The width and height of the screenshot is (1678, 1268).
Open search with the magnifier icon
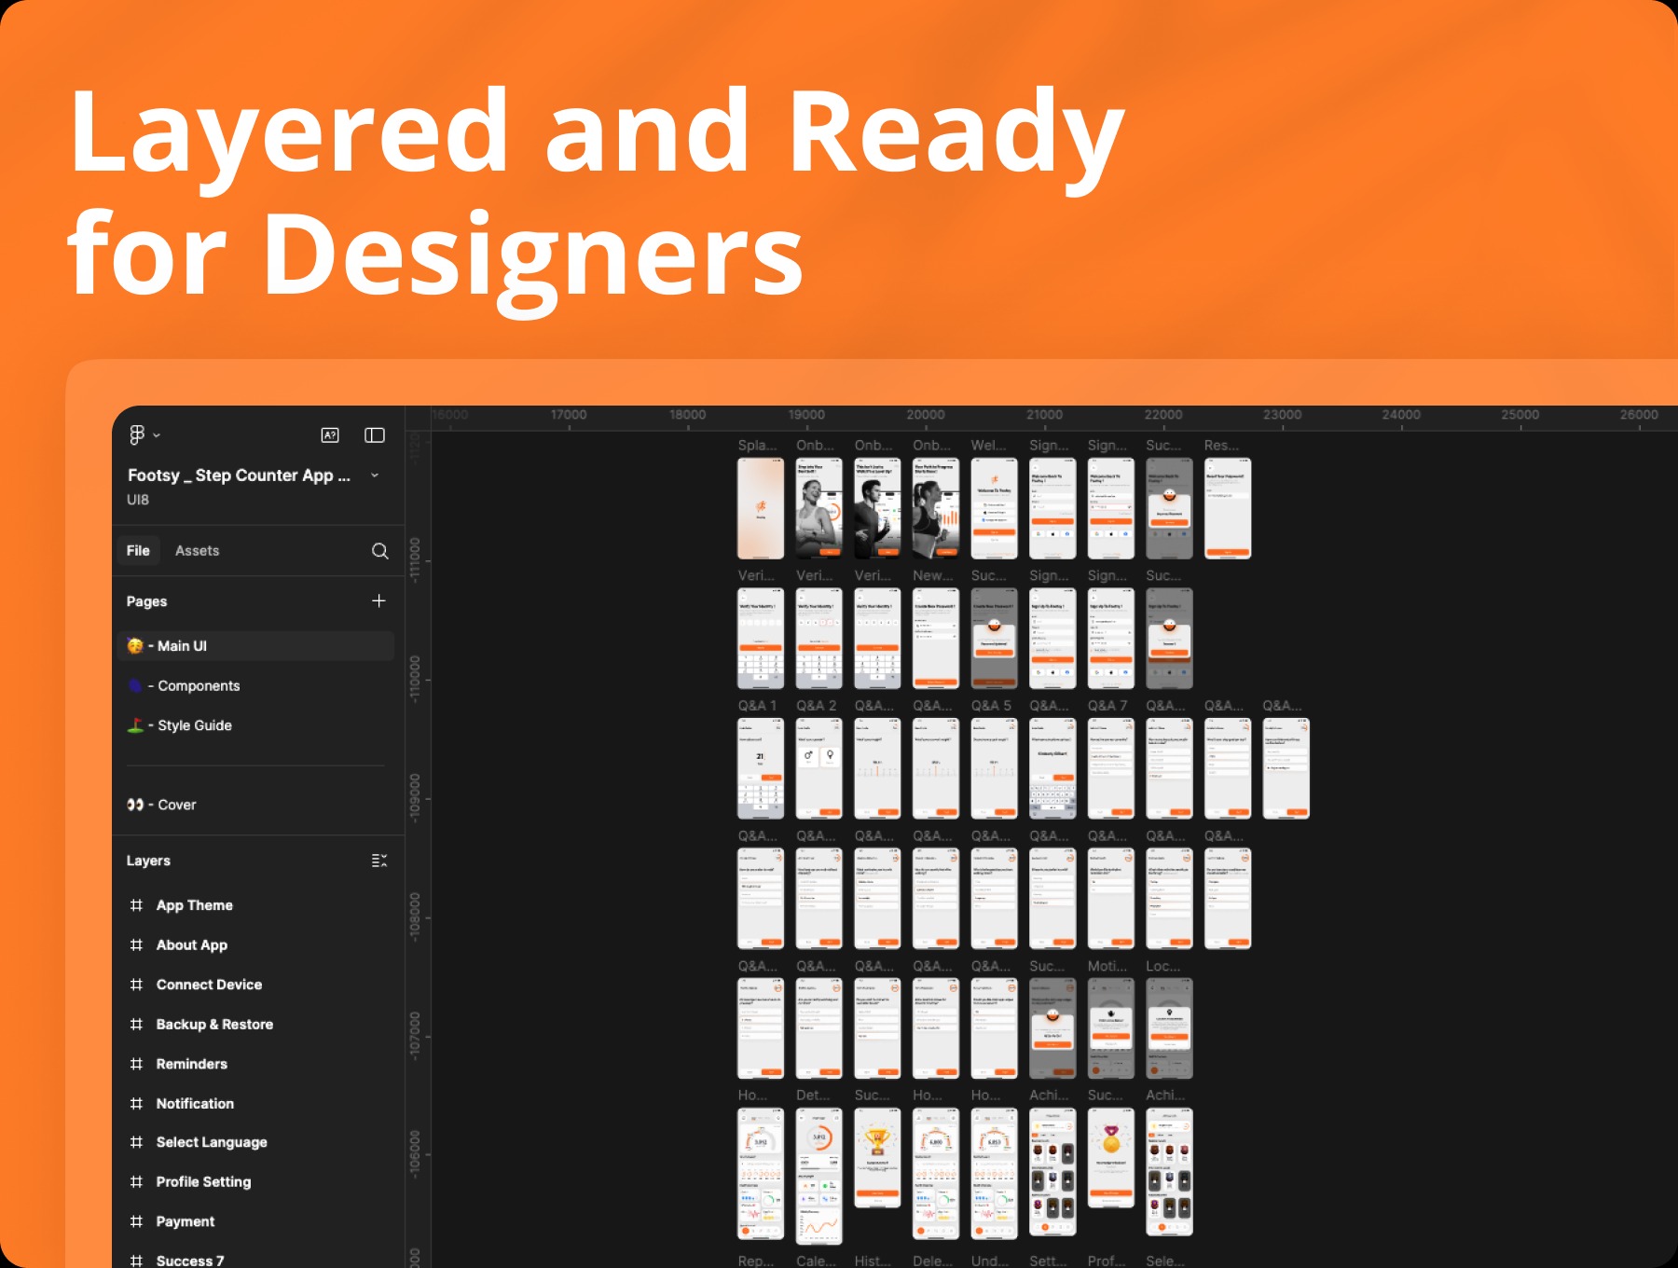[x=380, y=550]
